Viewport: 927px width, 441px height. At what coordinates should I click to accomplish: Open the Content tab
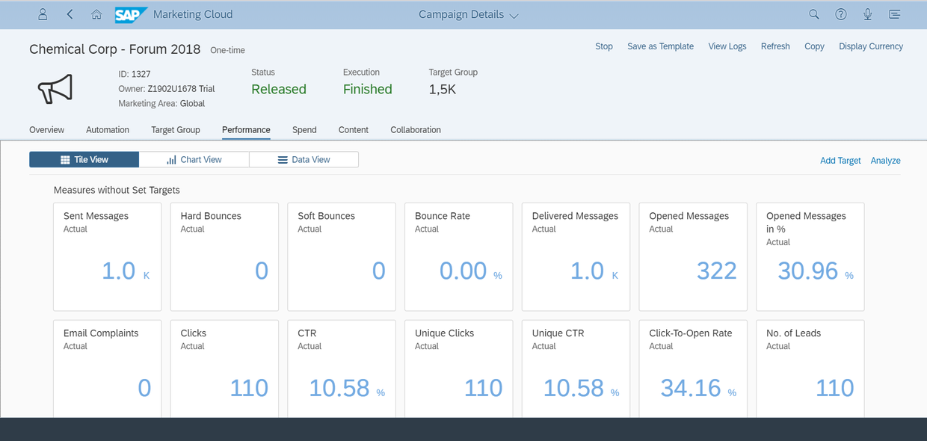354,129
